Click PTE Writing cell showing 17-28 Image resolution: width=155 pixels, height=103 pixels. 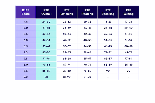coord(128,22)
